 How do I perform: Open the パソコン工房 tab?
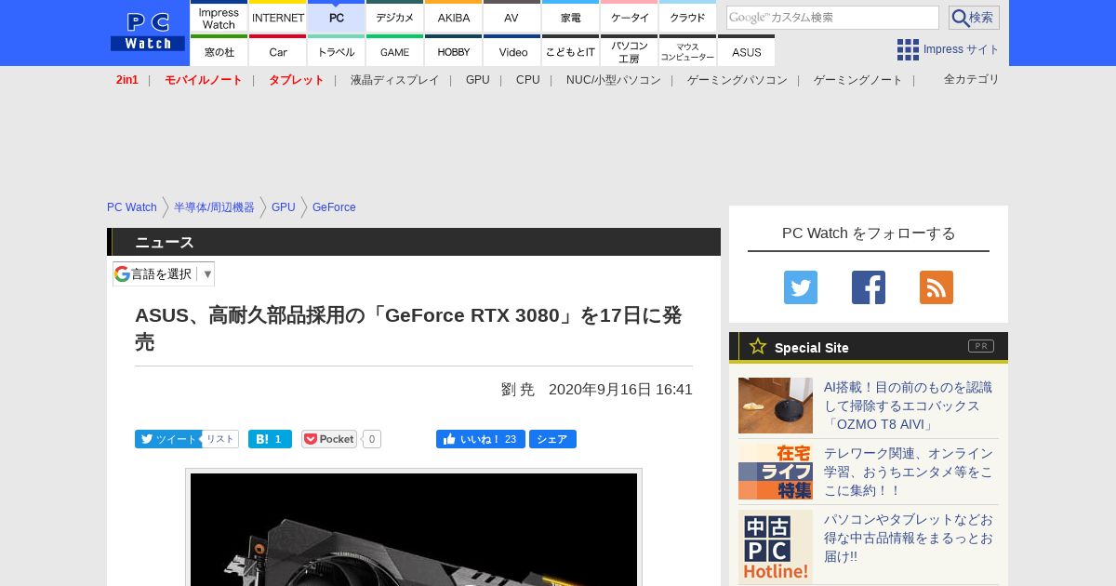pyautogui.click(x=629, y=51)
